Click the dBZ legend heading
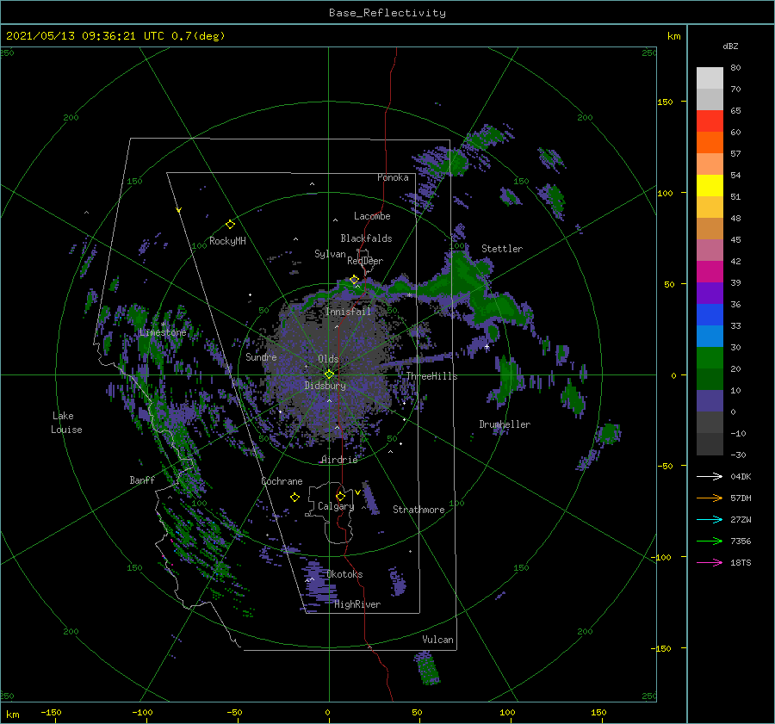The width and height of the screenshot is (775, 724). [730, 46]
